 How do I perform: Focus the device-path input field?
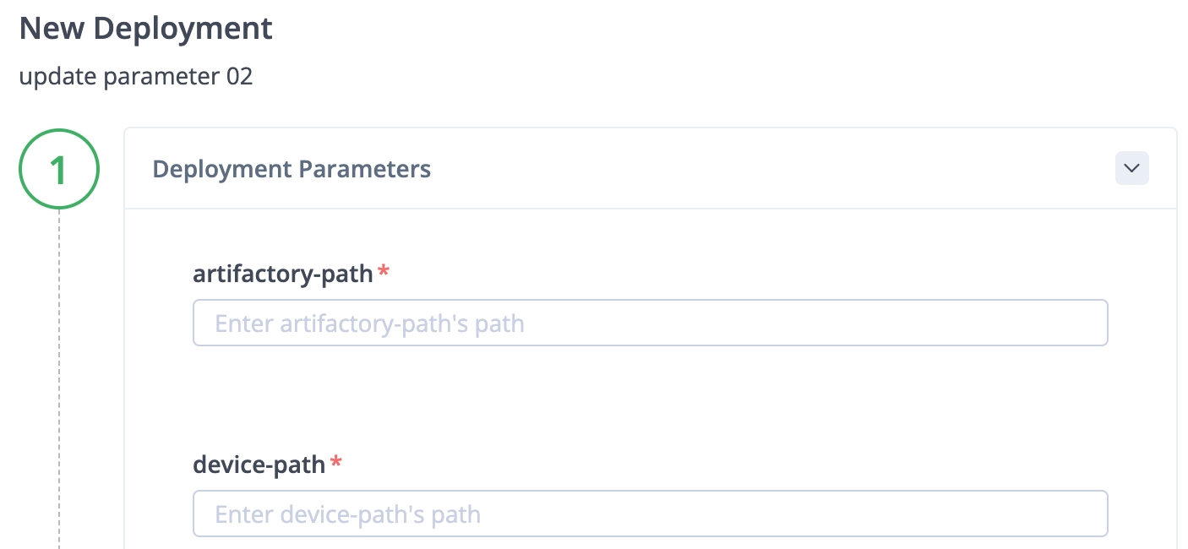pyautogui.click(x=650, y=514)
